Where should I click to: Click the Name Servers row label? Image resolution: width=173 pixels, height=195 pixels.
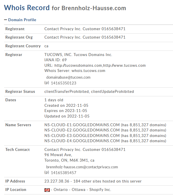coord(18,125)
